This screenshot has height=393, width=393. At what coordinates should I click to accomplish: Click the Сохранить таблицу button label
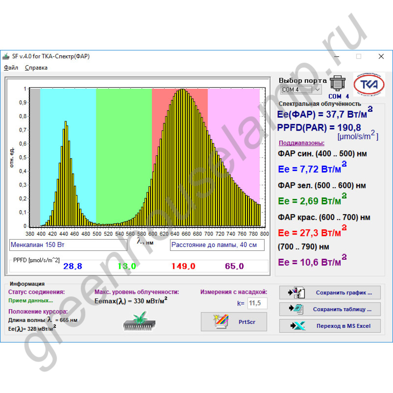point(342,309)
